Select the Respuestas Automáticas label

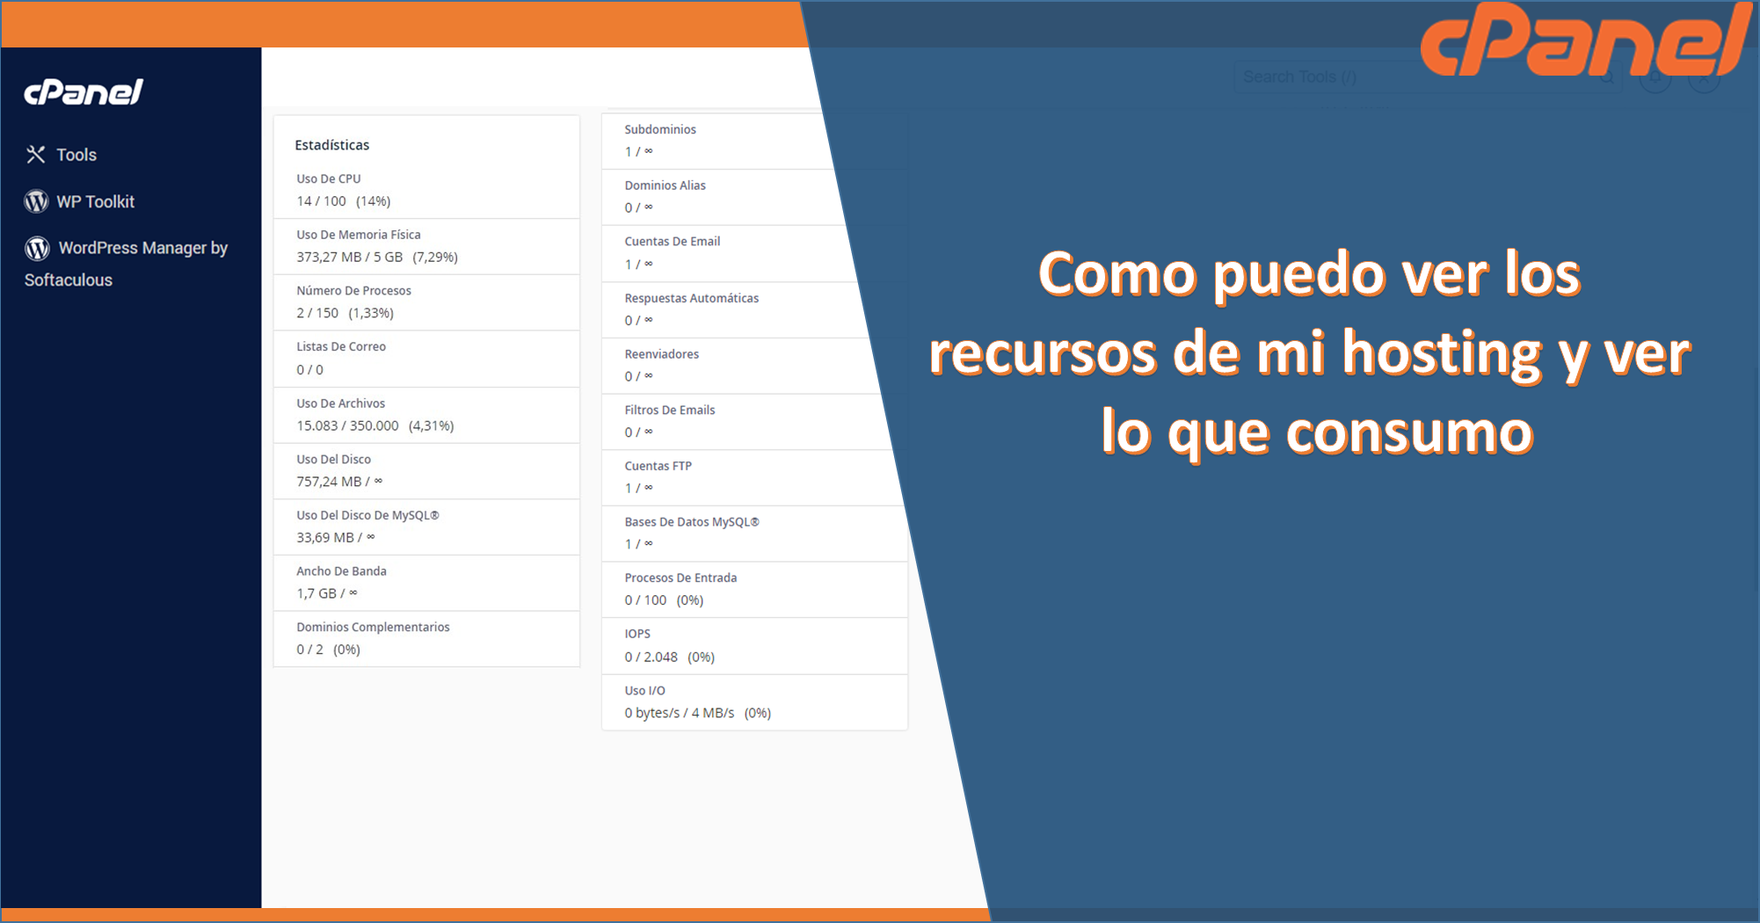(x=691, y=298)
